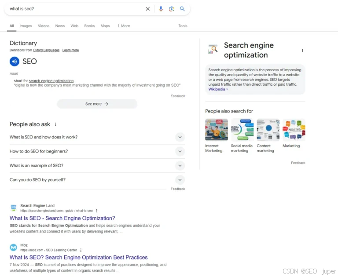Expand 'What is an example of SEO?'

[97, 166]
